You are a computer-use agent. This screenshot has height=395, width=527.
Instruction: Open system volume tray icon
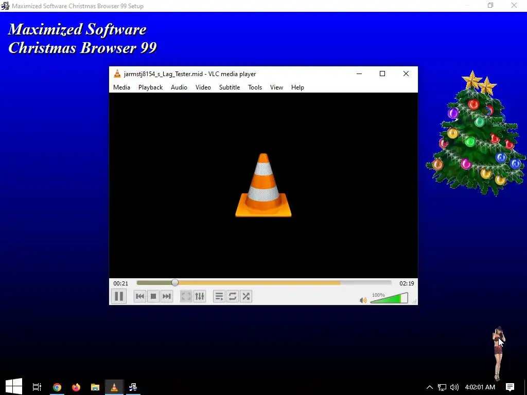[454, 387]
